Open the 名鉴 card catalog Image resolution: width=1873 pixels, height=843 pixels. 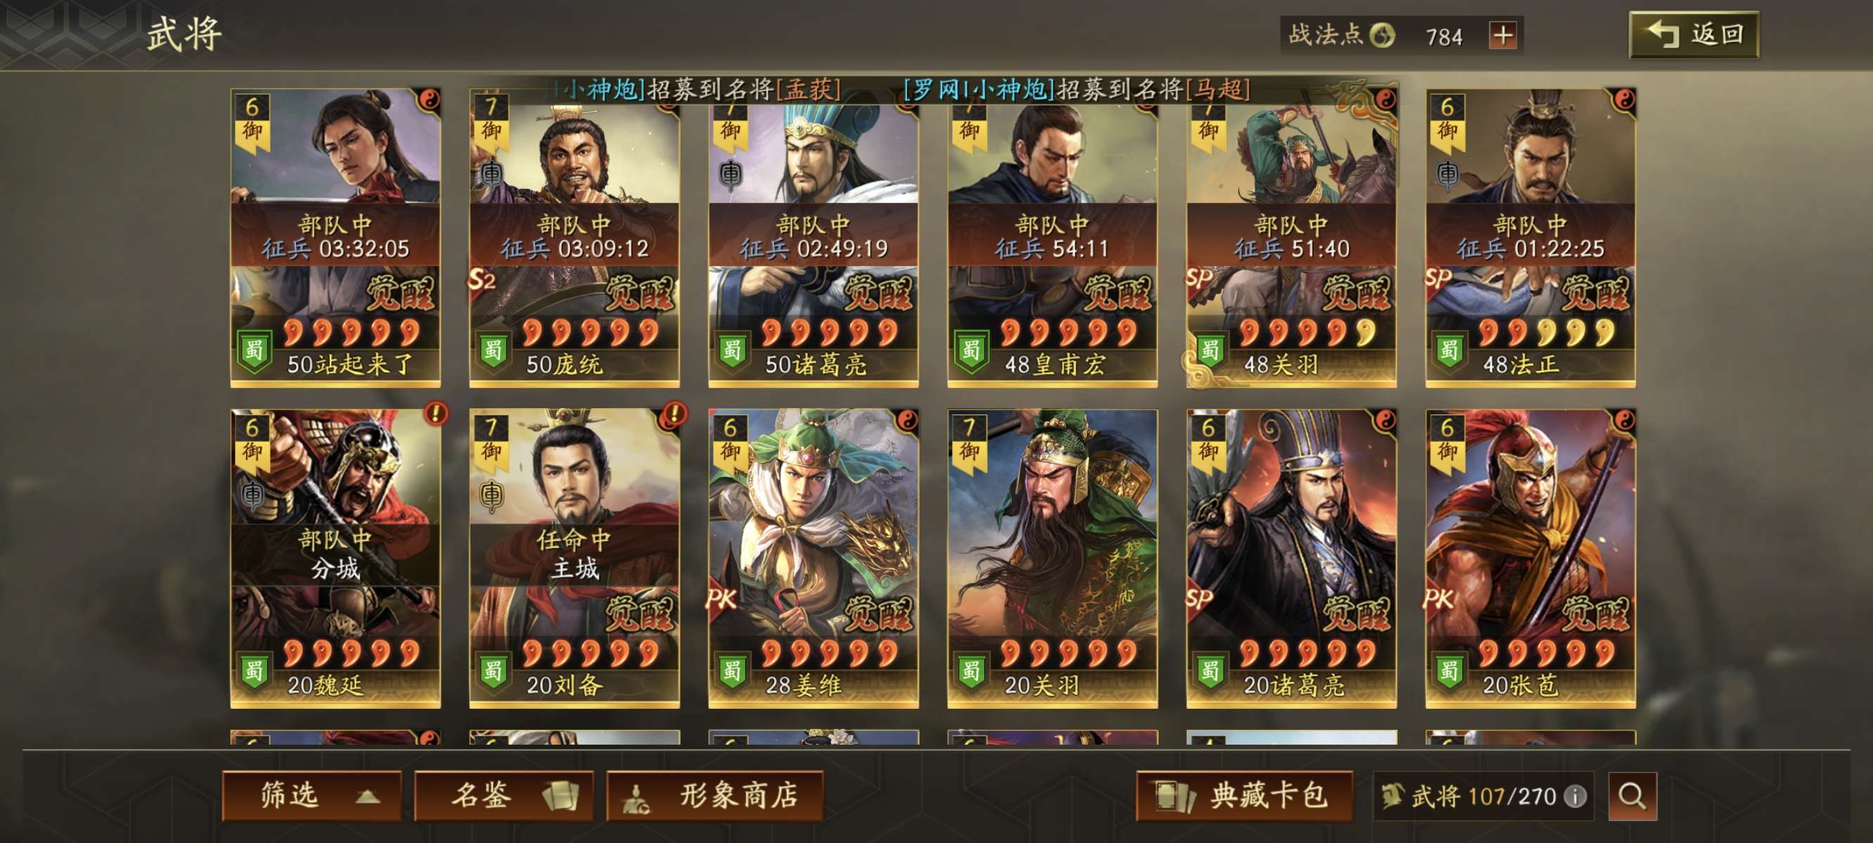point(504,796)
